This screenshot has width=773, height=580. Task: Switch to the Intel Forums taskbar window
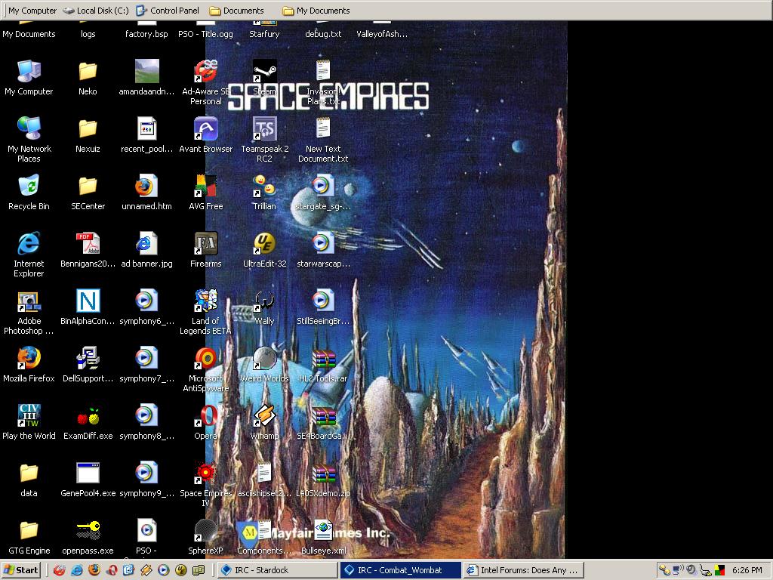click(x=522, y=570)
